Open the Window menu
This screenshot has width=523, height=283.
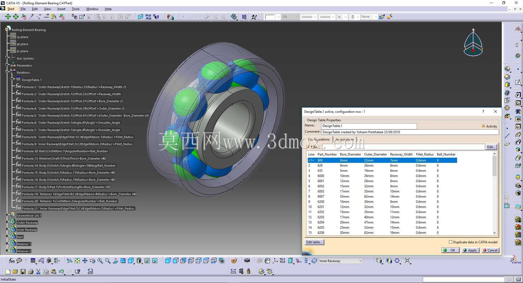tap(92, 9)
